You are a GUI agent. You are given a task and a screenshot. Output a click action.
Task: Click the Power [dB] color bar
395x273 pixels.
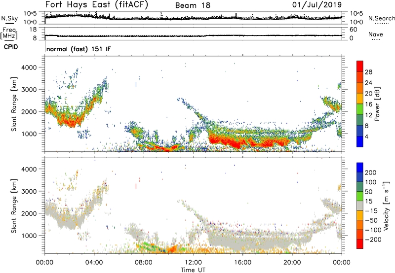(360, 104)
